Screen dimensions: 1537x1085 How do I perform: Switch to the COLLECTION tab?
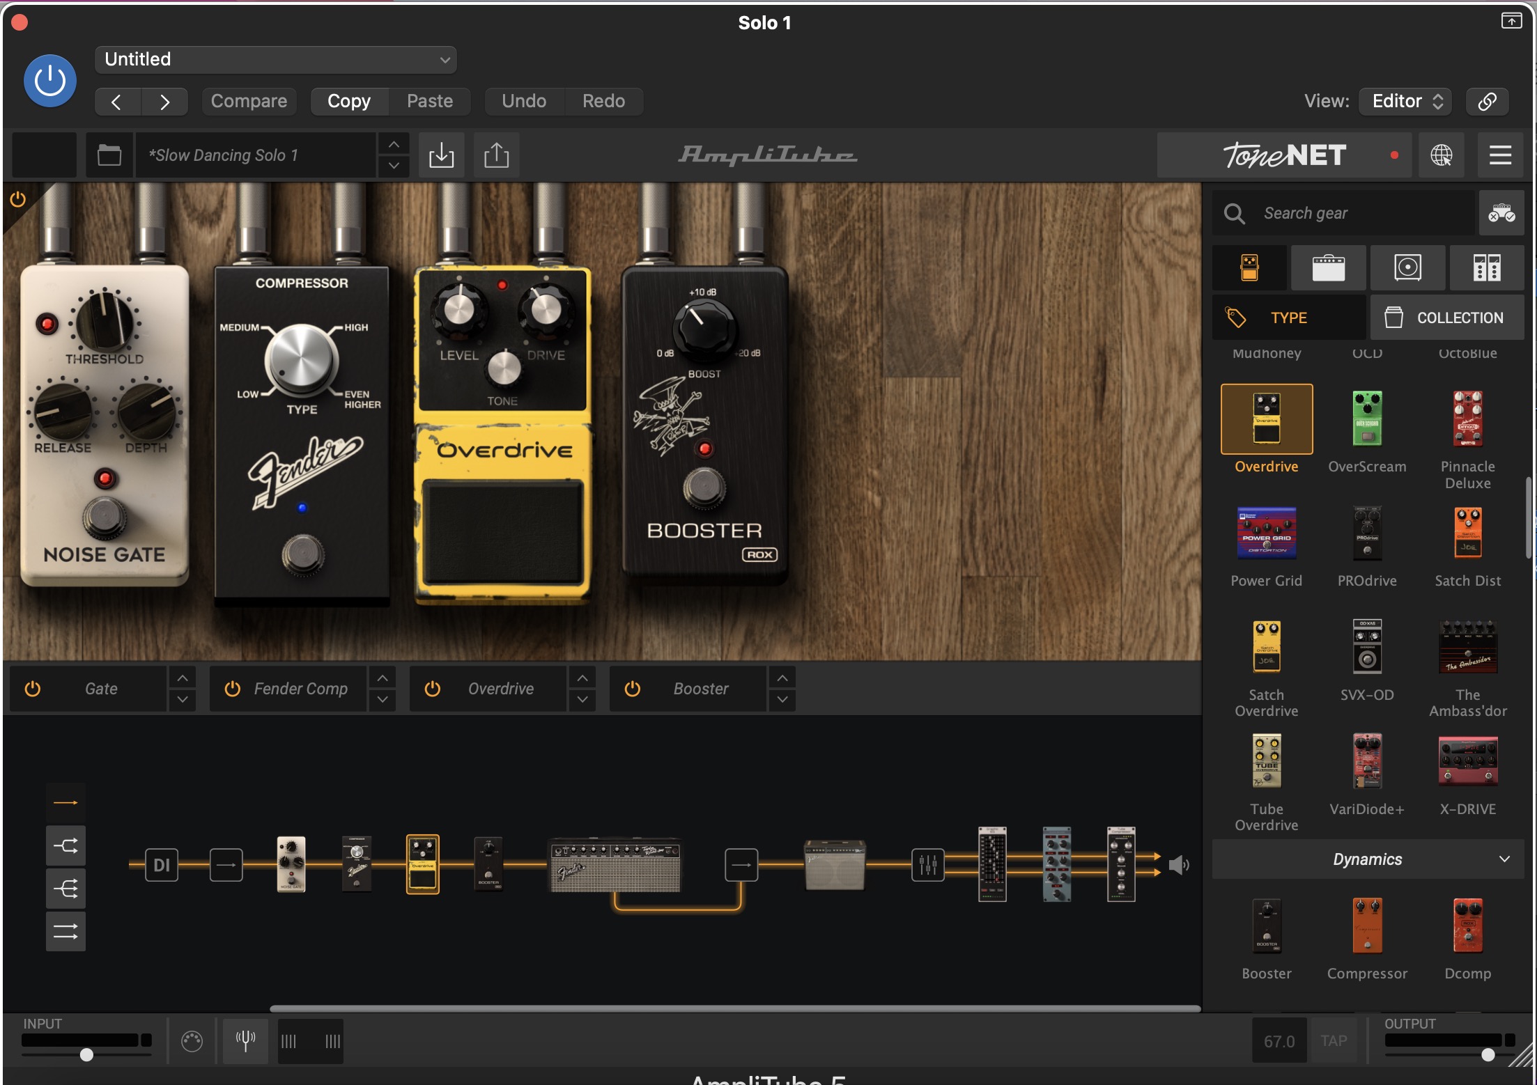pyautogui.click(x=1447, y=318)
